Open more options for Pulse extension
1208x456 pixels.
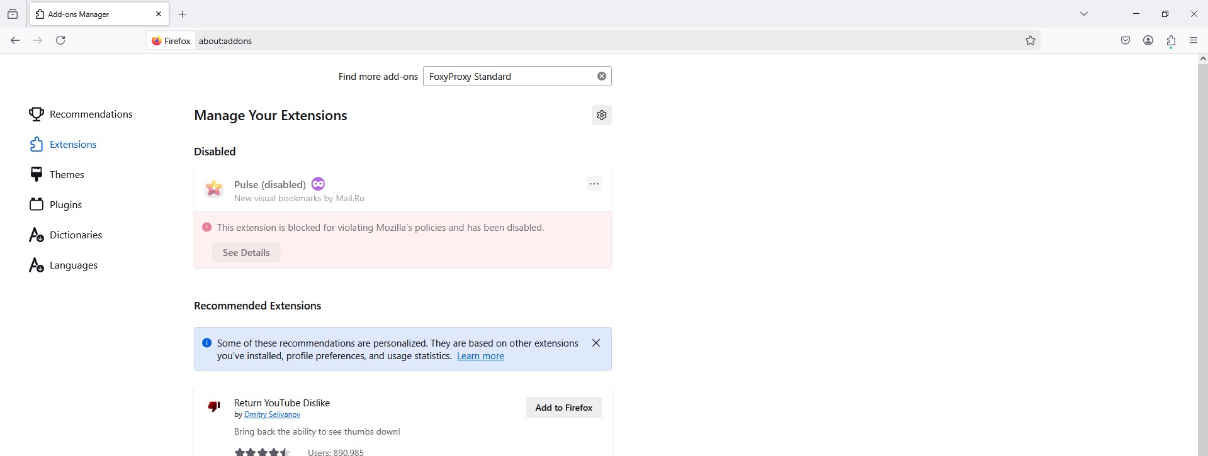(594, 184)
